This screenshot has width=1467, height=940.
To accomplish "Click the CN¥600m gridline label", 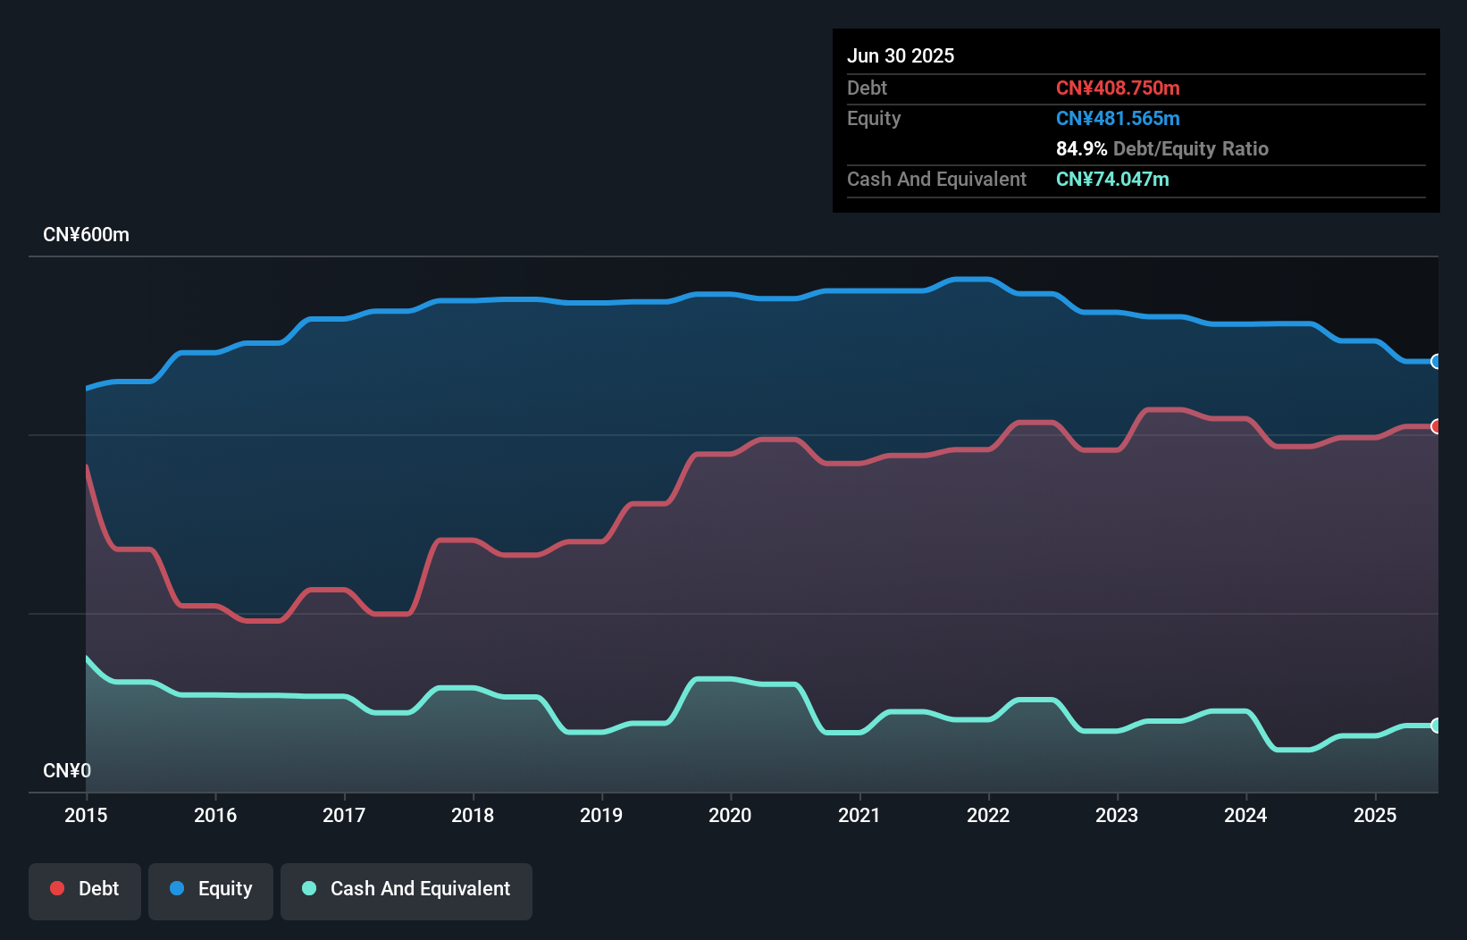I will click(87, 234).
